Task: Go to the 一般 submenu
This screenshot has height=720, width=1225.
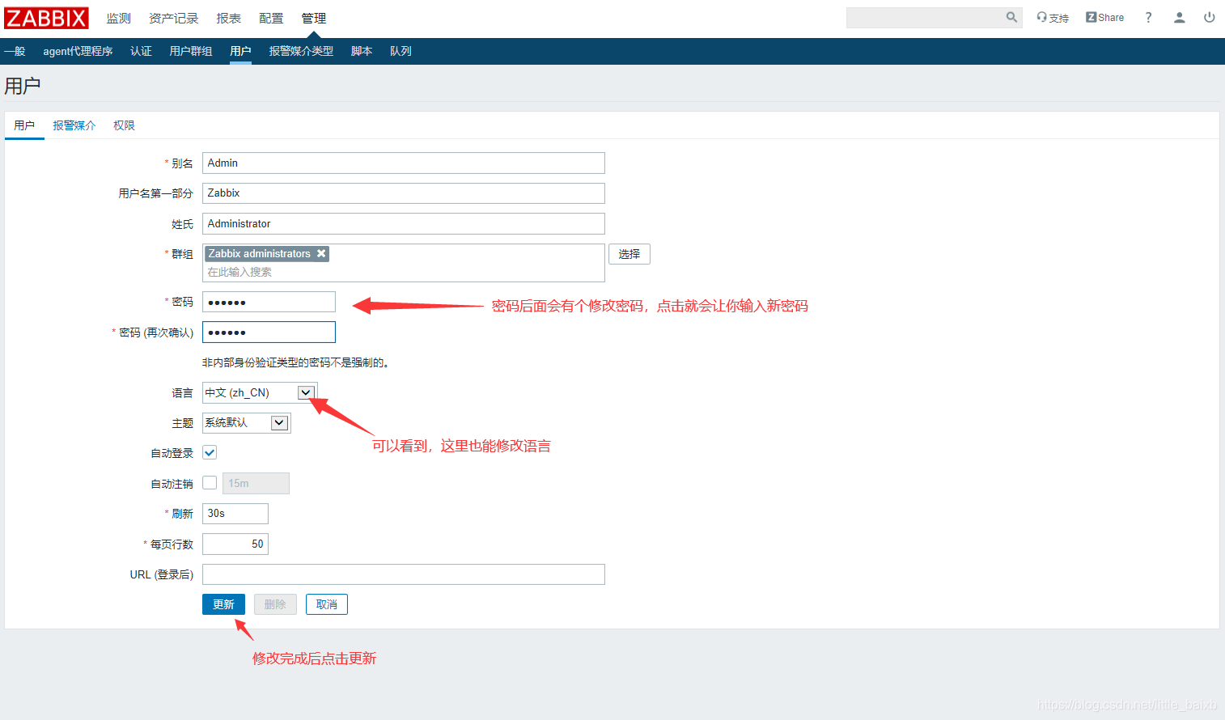Action: click(x=15, y=51)
